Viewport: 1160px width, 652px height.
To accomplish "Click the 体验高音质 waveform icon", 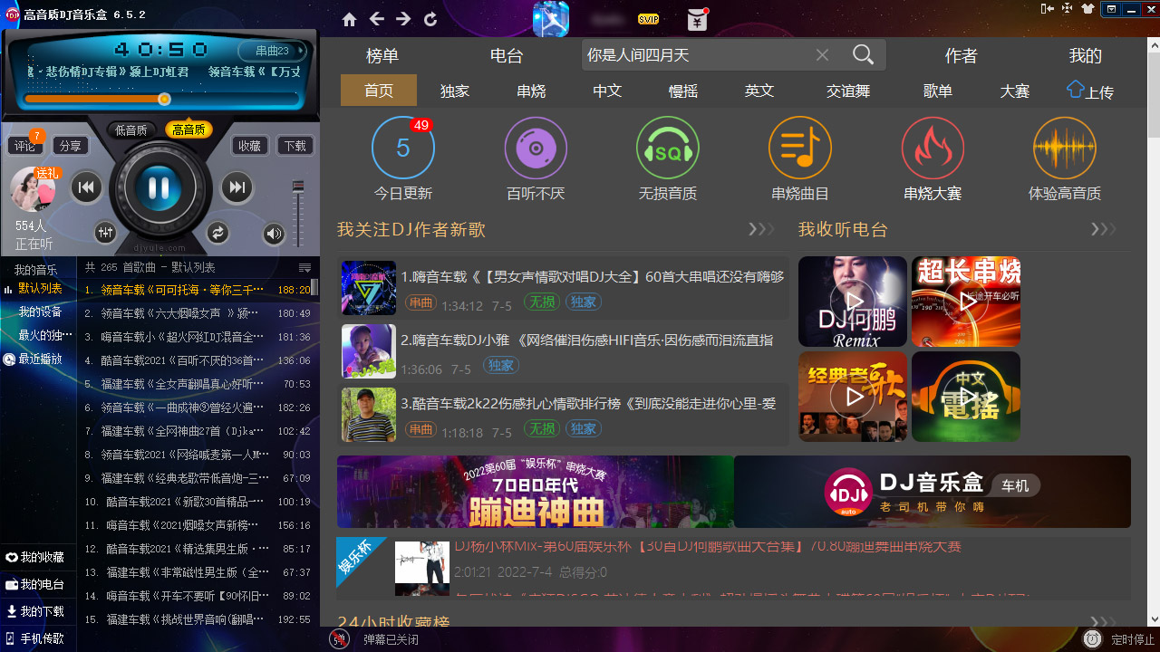I will 1064,146.
